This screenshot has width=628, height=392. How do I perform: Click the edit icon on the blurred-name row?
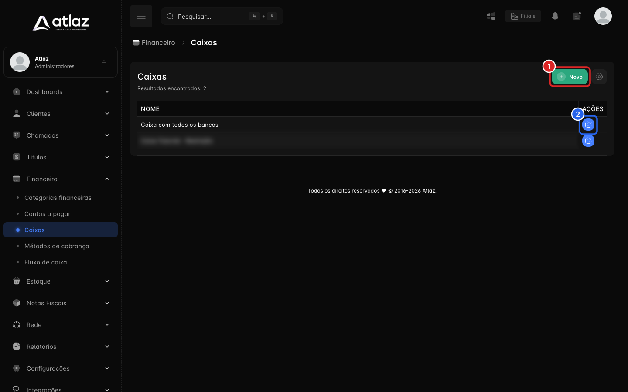588,141
